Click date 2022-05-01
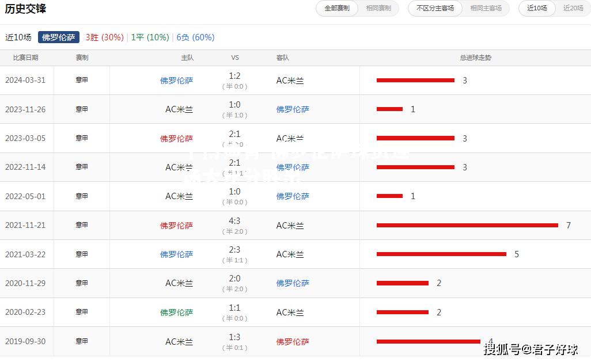The height and width of the screenshot is (362, 591). click(x=25, y=196)
